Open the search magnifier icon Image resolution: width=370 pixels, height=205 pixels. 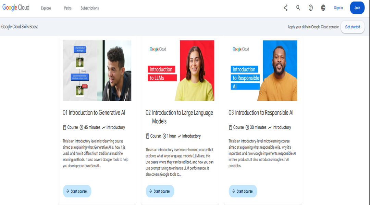[298, 8]
